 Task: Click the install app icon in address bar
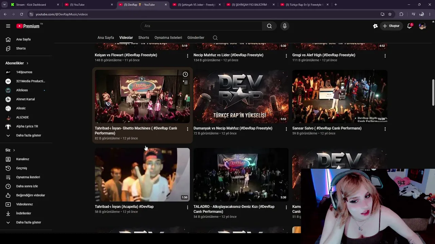coord(382,14)
